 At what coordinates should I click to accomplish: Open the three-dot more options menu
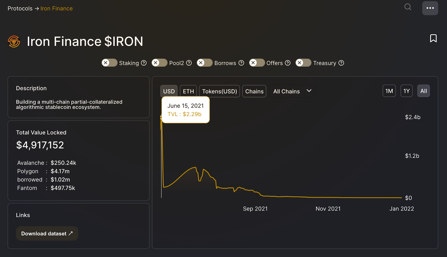430,8
